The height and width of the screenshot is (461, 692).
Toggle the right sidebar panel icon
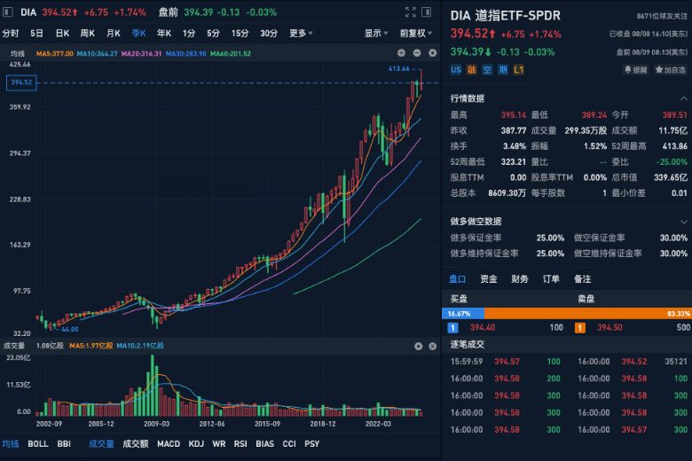pyautogui.click(x=427, y=12)
